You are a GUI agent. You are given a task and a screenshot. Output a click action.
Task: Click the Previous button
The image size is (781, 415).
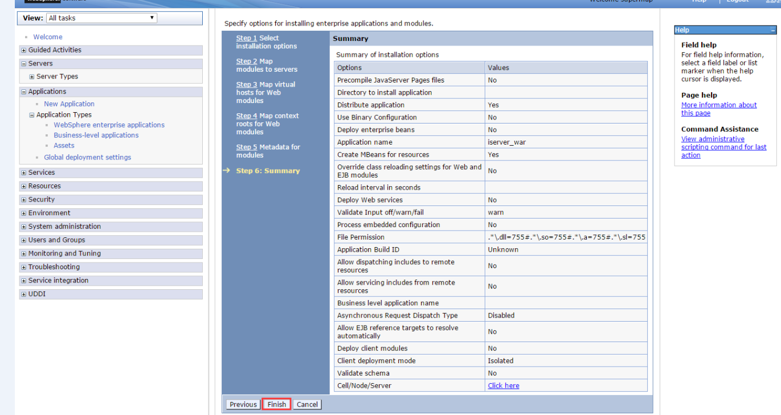pyautogui.click(x=243, y=404)
